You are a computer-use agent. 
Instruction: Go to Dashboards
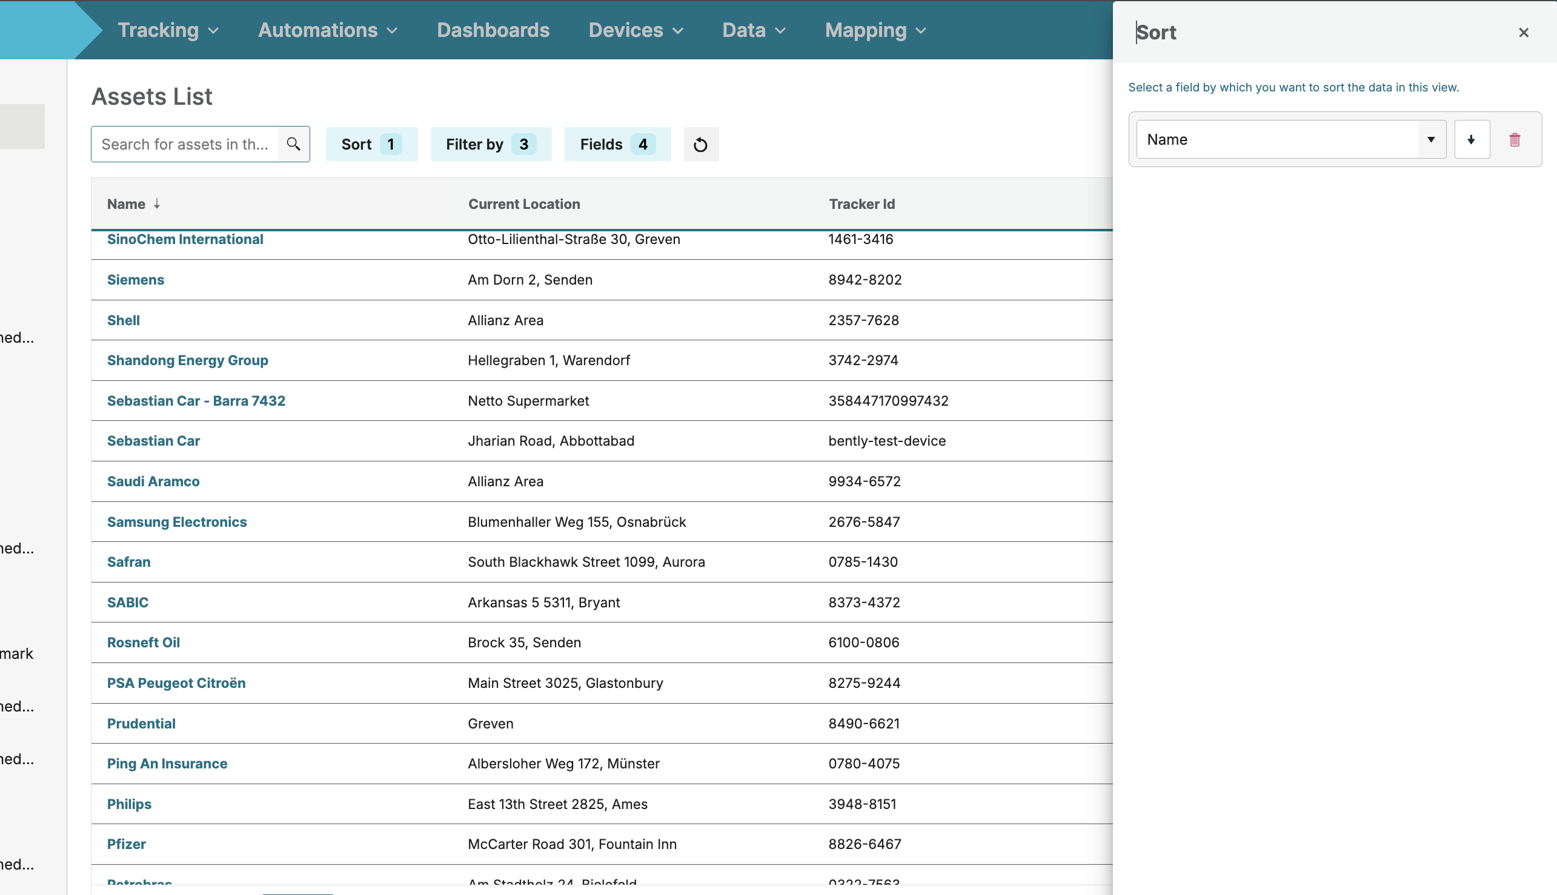click(493, 30)
